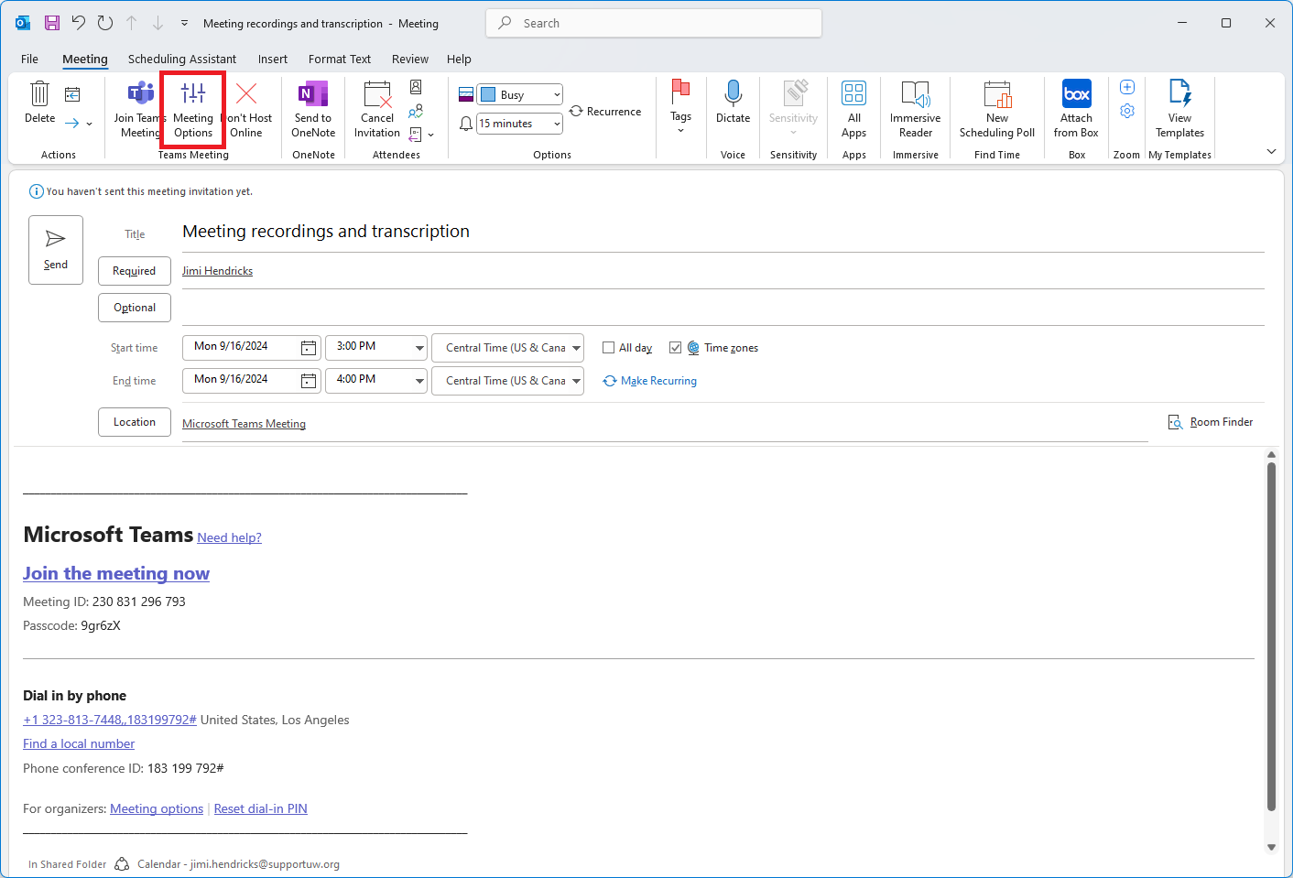The width and height of the screenshot is (1293, 878).
Task: Open Room Finder
Action: pyautogui.click(x=1211, y=422)
